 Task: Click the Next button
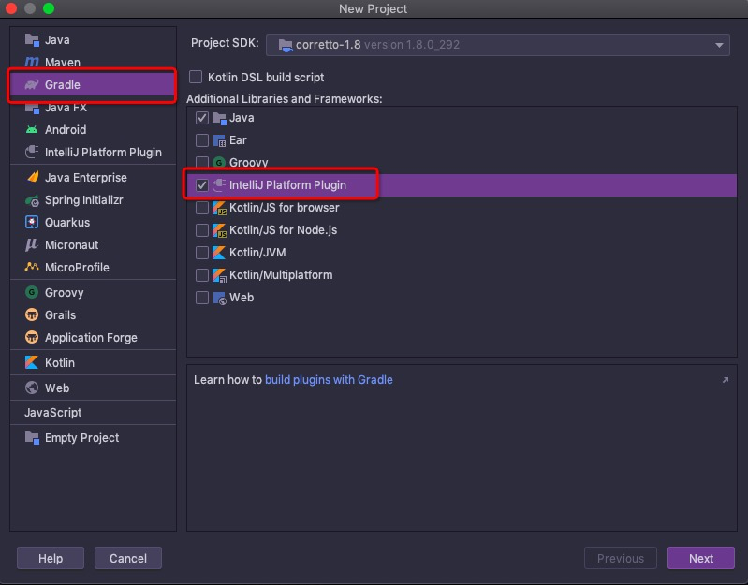click(x=701, y=558)
